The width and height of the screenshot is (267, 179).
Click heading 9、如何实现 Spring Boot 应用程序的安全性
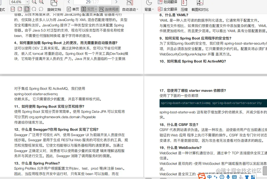click(195, 38)
